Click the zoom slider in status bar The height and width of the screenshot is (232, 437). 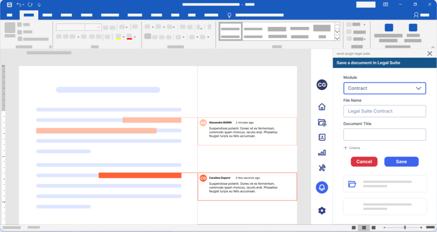(405, 227)
